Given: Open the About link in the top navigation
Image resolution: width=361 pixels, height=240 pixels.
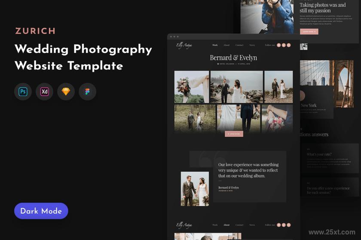Looking at the screenshot, I should pyautogui.click(x=226, y=45).
